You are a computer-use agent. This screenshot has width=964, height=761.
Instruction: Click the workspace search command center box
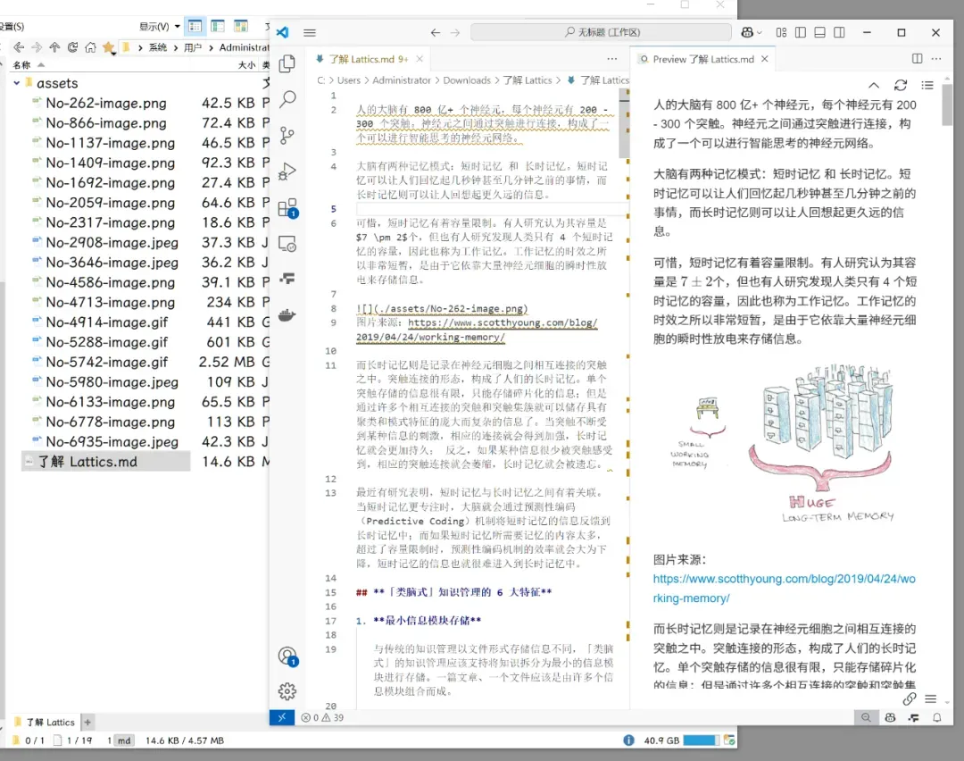pyautogui.click(x=602, y=32)
